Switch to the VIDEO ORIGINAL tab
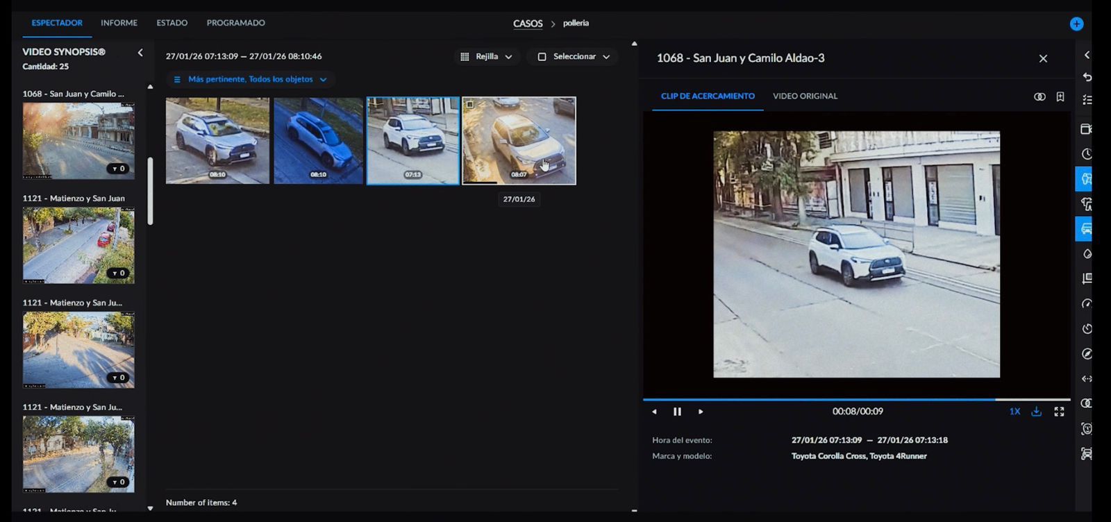This screenshot has width=1111, height=522. pos(805,96)
